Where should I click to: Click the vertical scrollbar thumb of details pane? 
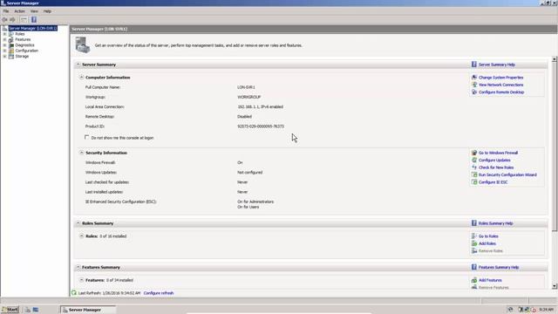coord(555,147)
